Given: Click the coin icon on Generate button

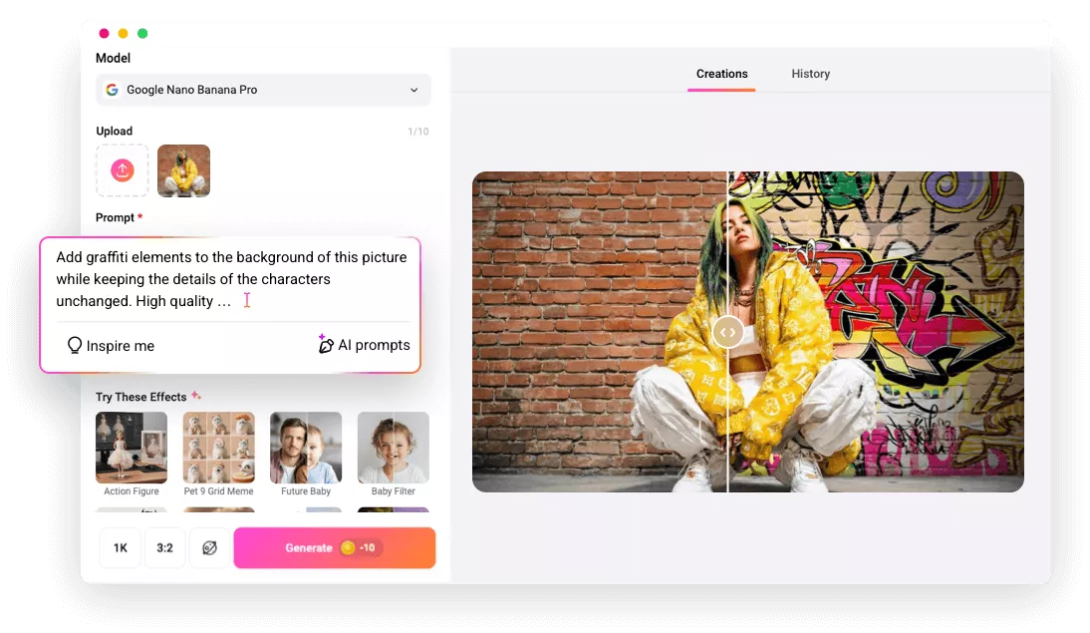Looking at the screenshot, I should coord(348,547).
